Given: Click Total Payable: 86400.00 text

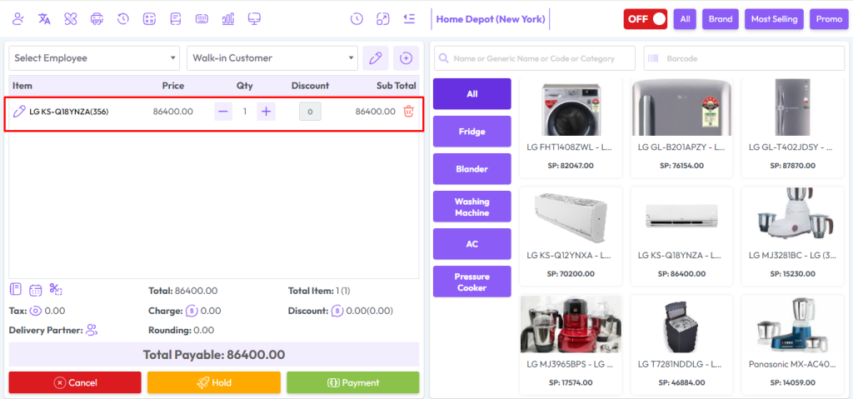Looking at the screenshot, I should [x=214, y=355].
